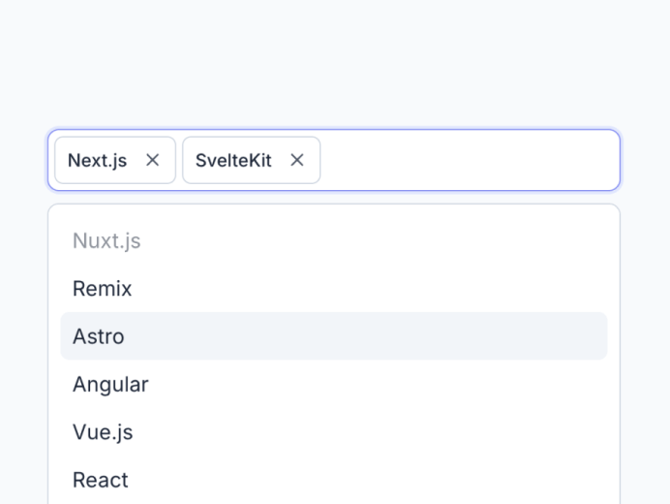Delete the Next.js chip via its cross icon
This screenshot has width=670, height=504.
(x=152, y=160)
